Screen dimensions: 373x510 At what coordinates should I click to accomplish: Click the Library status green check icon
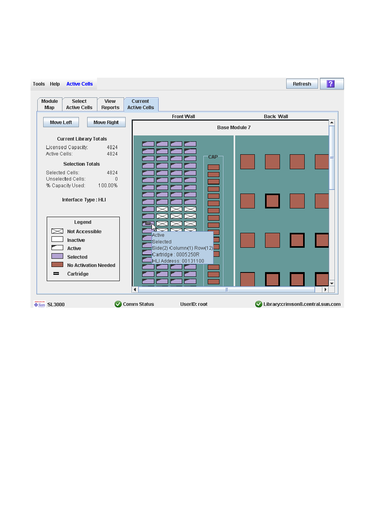(259, 304)
